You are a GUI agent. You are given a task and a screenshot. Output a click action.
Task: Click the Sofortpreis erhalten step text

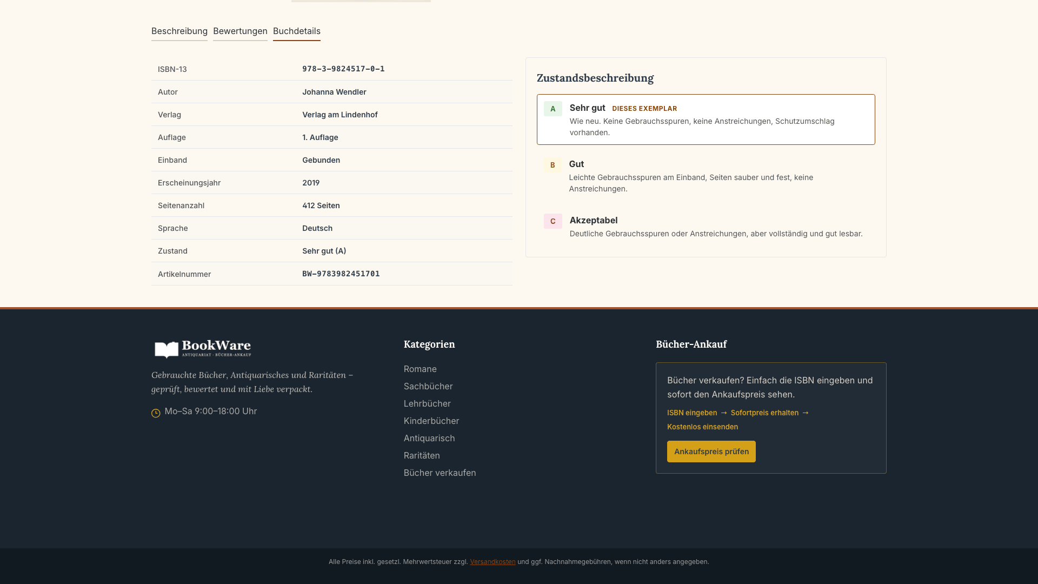tap(764, 413)
